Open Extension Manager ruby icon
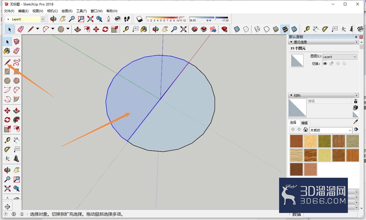This screenshot has height=220, width=366. pos(224,29)
